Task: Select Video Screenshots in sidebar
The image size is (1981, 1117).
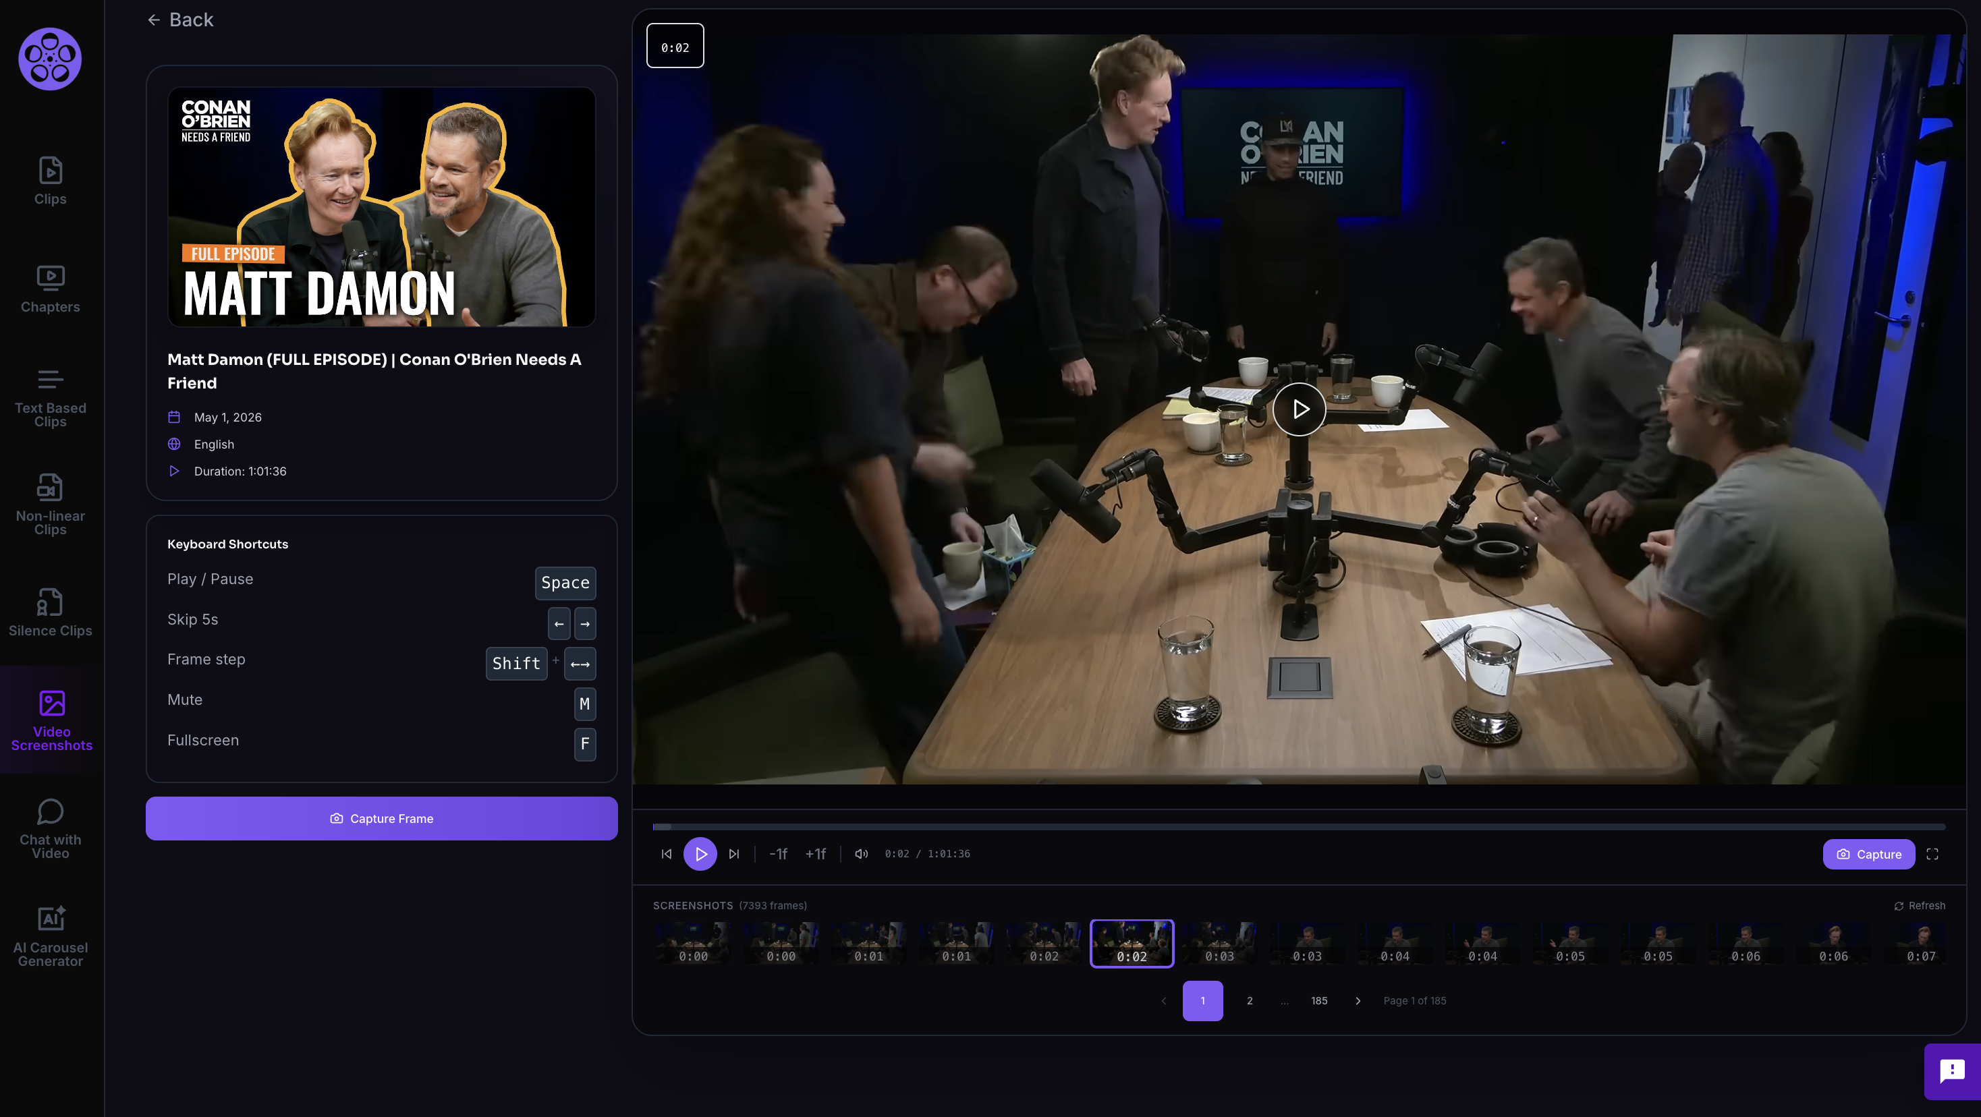Action: tap(51, 720)
